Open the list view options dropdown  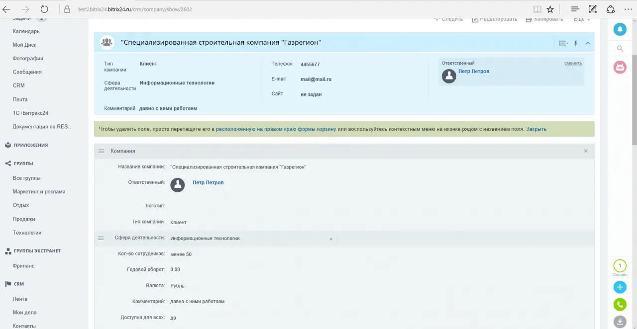563,43
